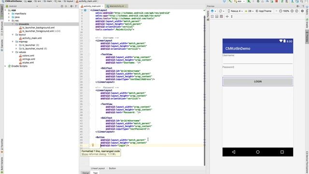This screenshot has width=309, height=174.
Task: Open ic_launcher_background.xml file
Action: (x=38, y=28)
